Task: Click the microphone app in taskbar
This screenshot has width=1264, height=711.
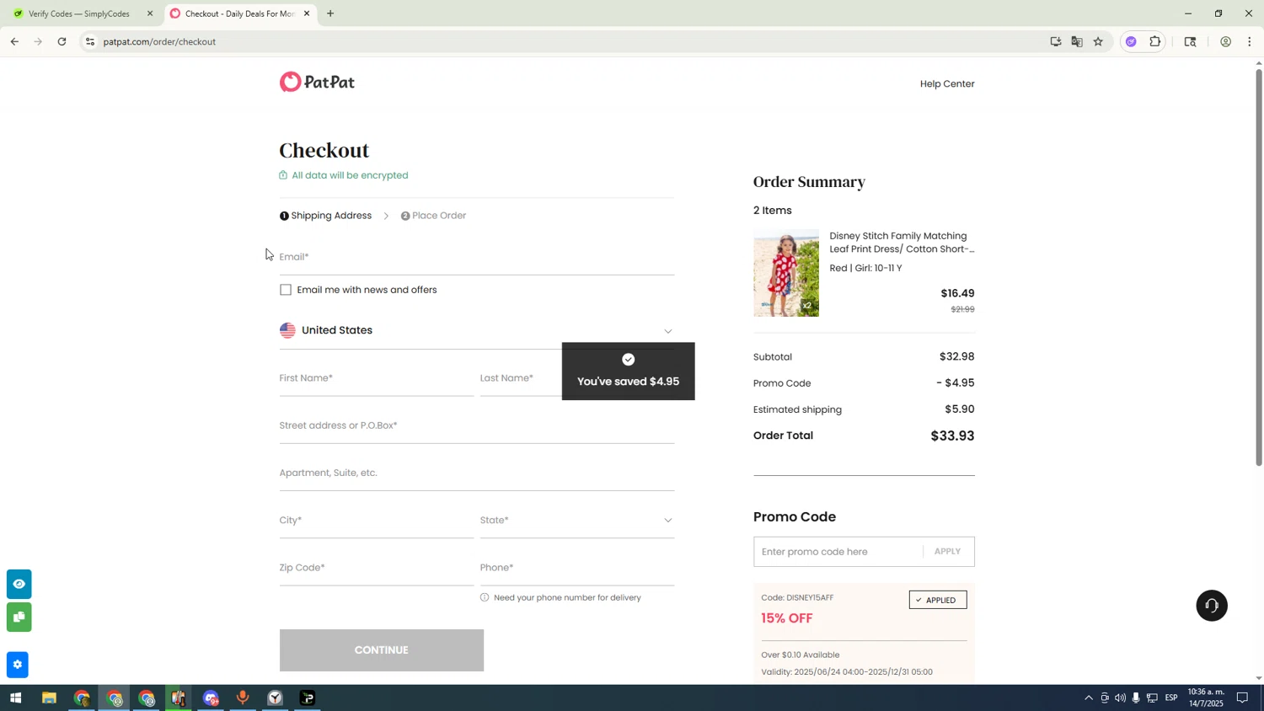Action: point(243,698)
